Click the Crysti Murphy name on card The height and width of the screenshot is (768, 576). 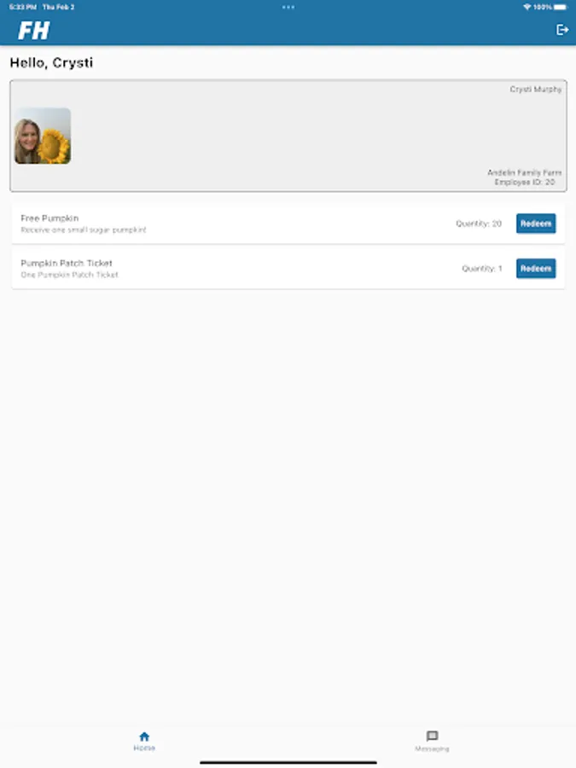click(x=535, y=89)
